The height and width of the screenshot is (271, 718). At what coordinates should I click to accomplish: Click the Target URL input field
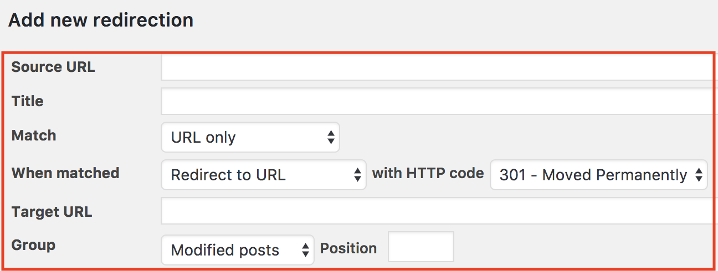[435, 211]
